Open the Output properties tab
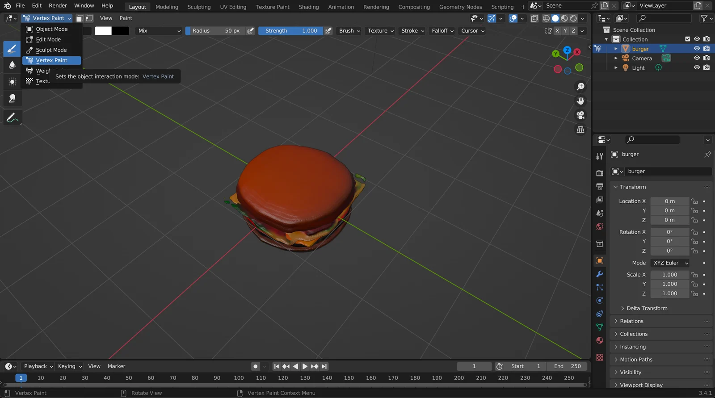The height and width of the screenshot is (398, 715). click(600, 186)
